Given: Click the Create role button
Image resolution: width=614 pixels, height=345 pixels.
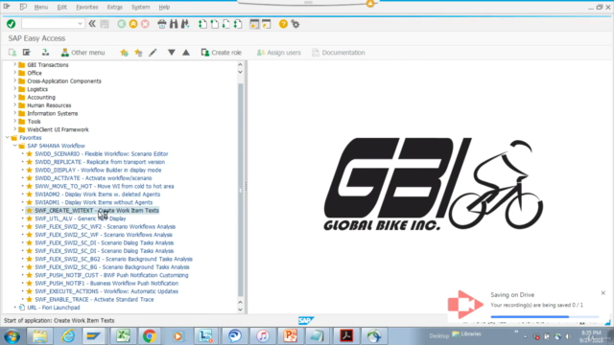Looking at the screenshot, I should point(222,53).
